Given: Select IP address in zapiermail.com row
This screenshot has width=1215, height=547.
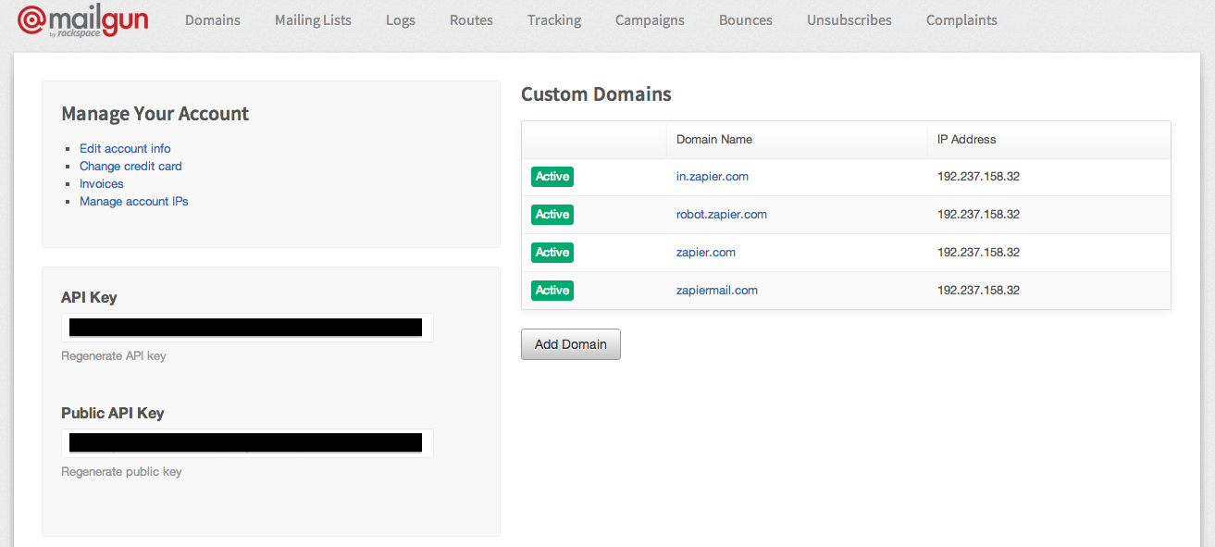Looking at the screenshot, I should [978, 290].
